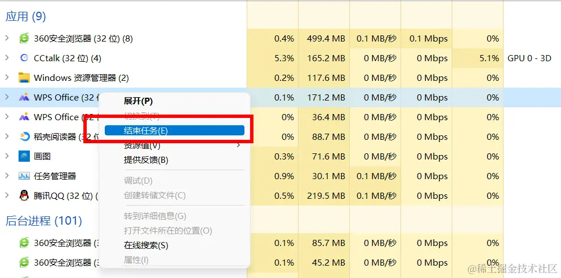Select the Windows 资源管理器 (2) row name

[81, 78]
